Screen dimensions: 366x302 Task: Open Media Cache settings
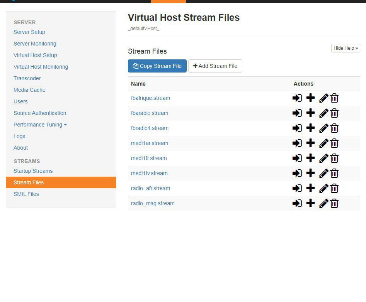pyautogui.click(x=29, y=90)
